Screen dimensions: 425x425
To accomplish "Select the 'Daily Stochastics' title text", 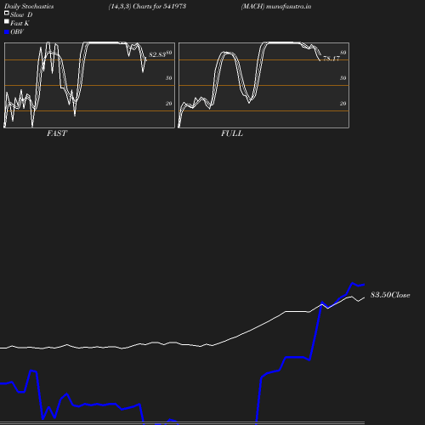I will click(29, 6).
